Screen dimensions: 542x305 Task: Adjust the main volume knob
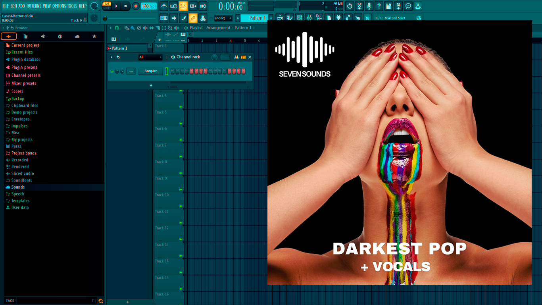94,6
